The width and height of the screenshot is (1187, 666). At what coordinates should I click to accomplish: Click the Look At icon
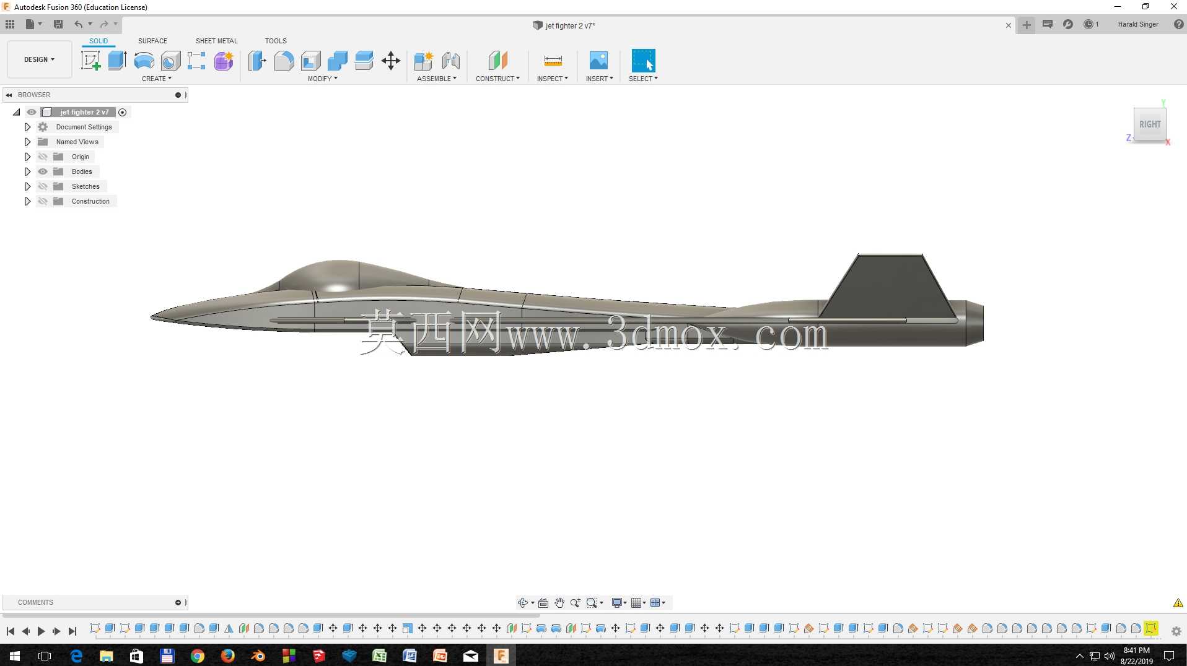pos(543,602)
